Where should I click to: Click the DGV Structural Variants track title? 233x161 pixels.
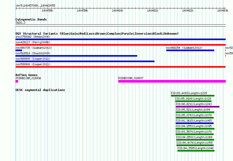[97, 34]
